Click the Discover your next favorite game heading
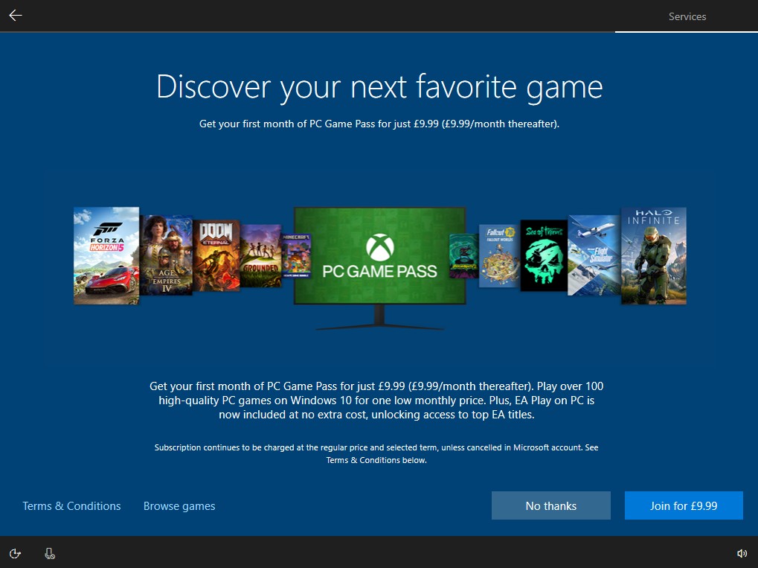The image size is (758, 568). coord(379,88)
